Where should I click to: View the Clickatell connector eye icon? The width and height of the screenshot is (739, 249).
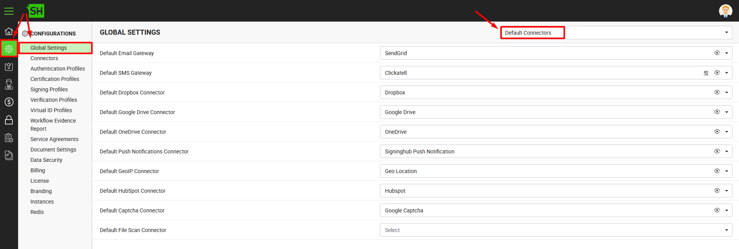coord(717,73)
